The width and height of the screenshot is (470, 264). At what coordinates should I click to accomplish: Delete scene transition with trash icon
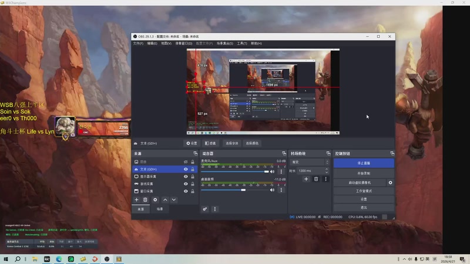pos(316,179)
